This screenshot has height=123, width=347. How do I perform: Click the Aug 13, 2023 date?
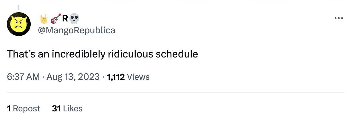73,77
